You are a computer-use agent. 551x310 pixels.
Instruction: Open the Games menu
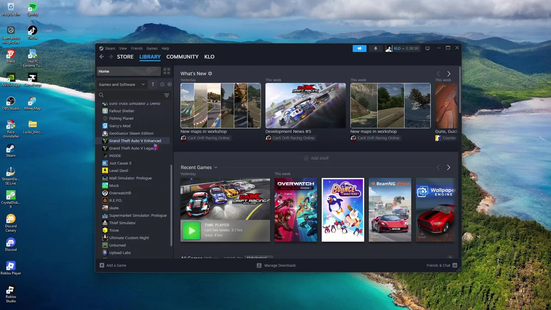point(152,49)
